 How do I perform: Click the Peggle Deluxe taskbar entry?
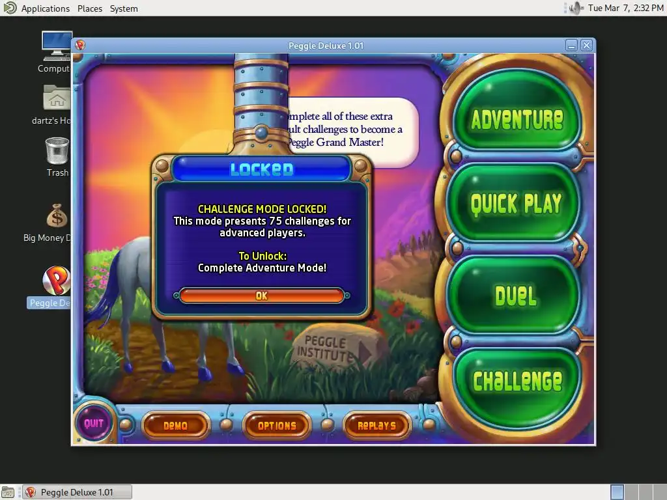(77, 492)
